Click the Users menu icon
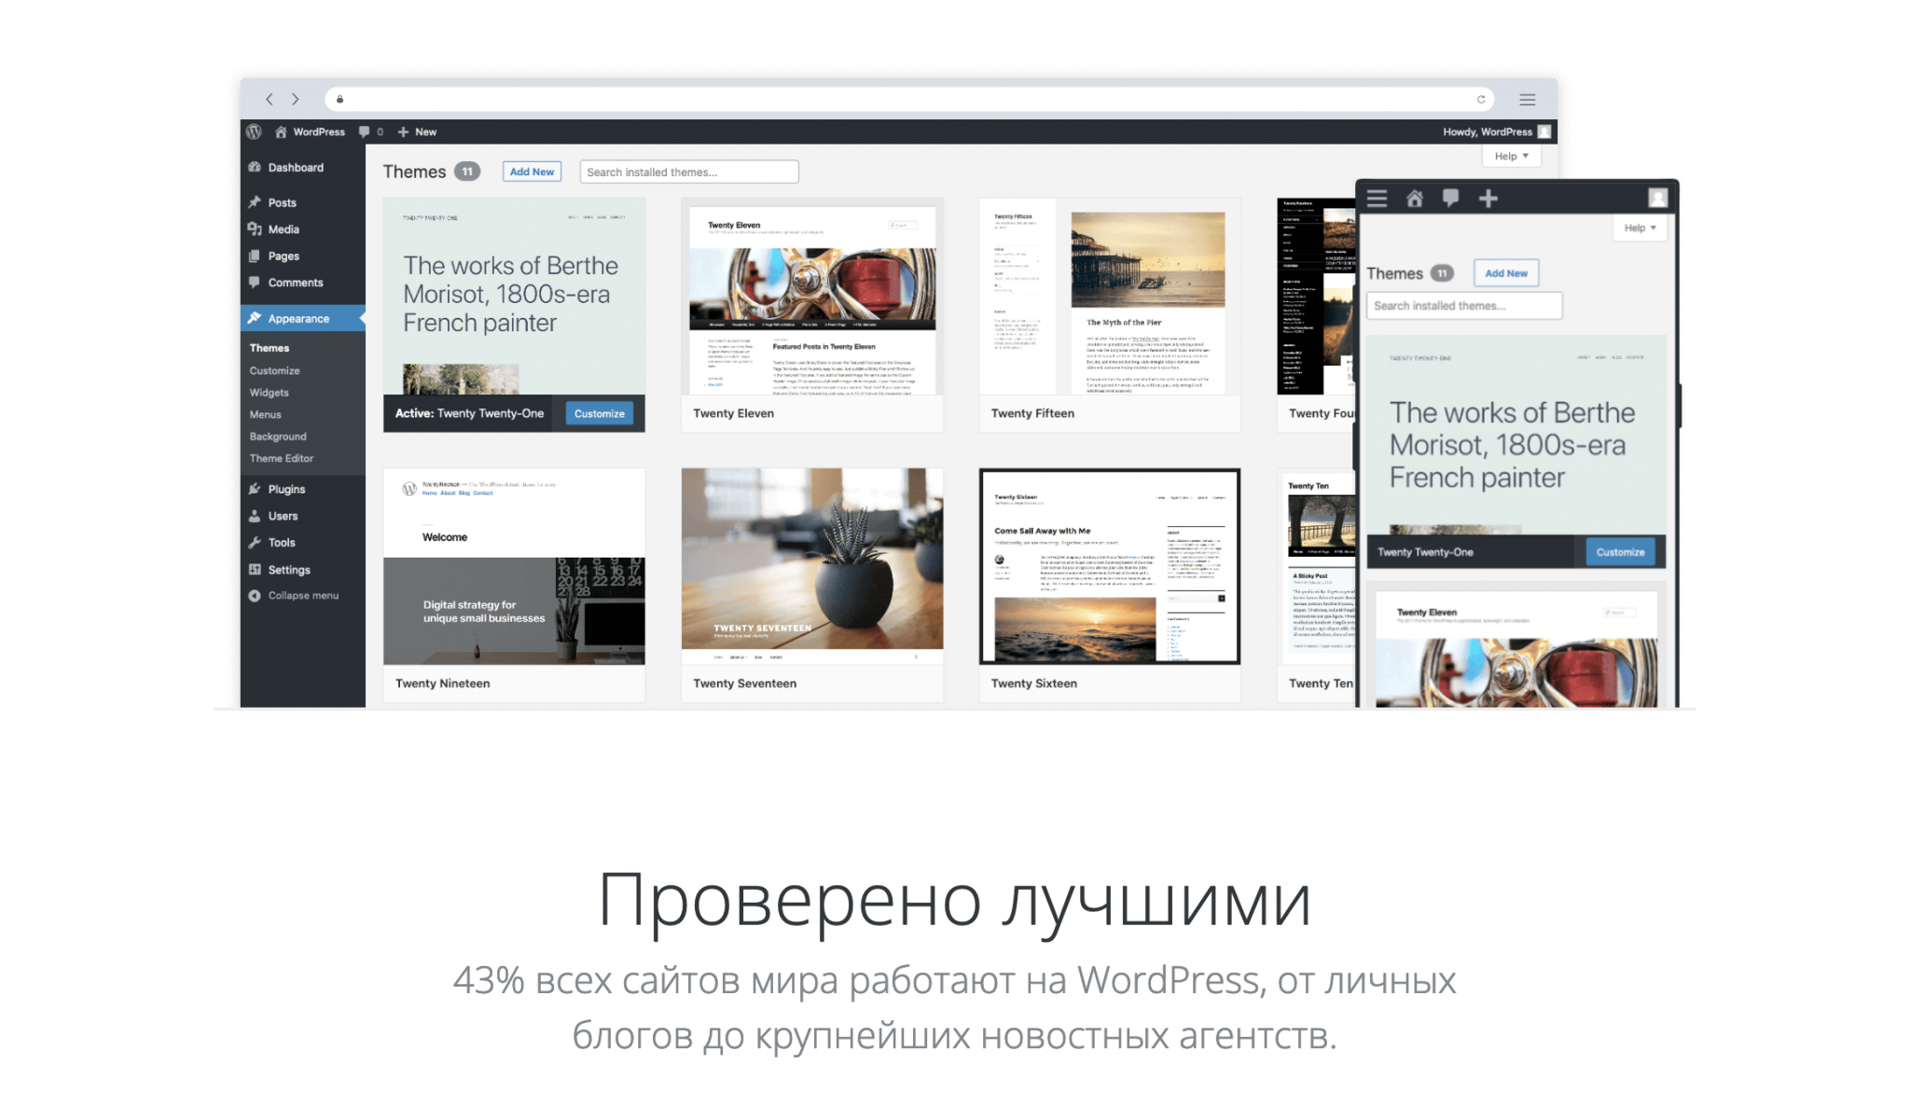This screenshot has height=1120, width=1910. click(x=257, y=516)
